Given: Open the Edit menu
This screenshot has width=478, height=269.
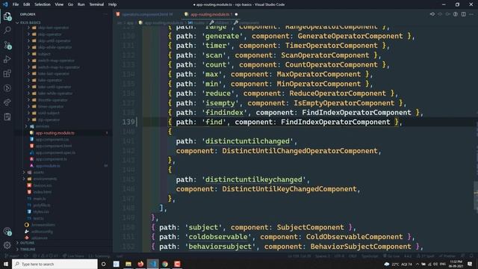Looking at the screenshot, I should point(27,4).
